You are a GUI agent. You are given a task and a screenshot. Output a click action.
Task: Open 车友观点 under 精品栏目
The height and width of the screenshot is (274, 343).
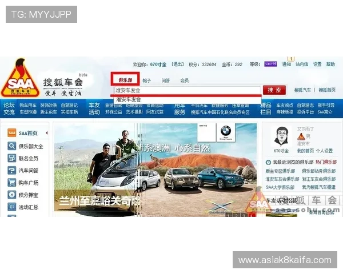[x=285, y=105]
